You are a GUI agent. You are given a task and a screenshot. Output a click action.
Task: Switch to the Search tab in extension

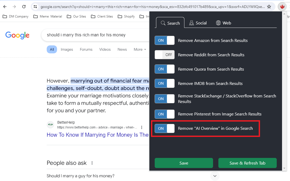pyautogui.click(x=170, y=23)
